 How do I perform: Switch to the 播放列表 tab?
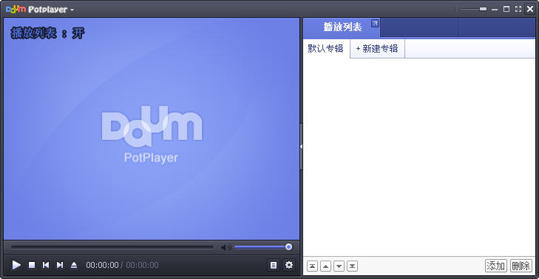(x=342, y=27)
